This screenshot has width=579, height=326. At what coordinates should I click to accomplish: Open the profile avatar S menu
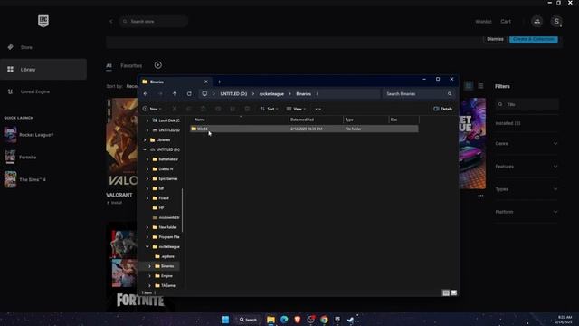click(x=556, y=22)
